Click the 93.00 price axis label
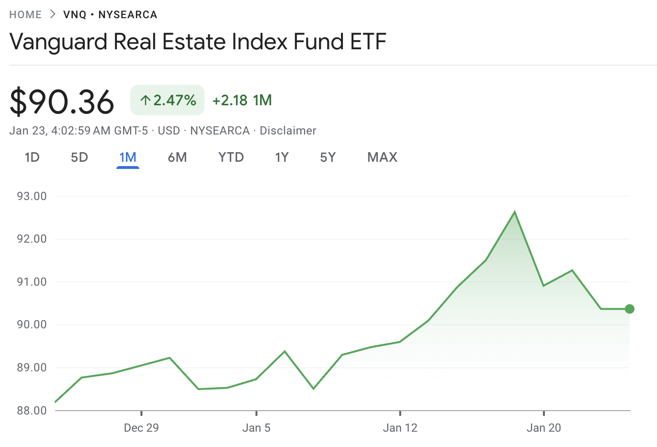This screenshot has height=447, width=657. tap(31, 196)
